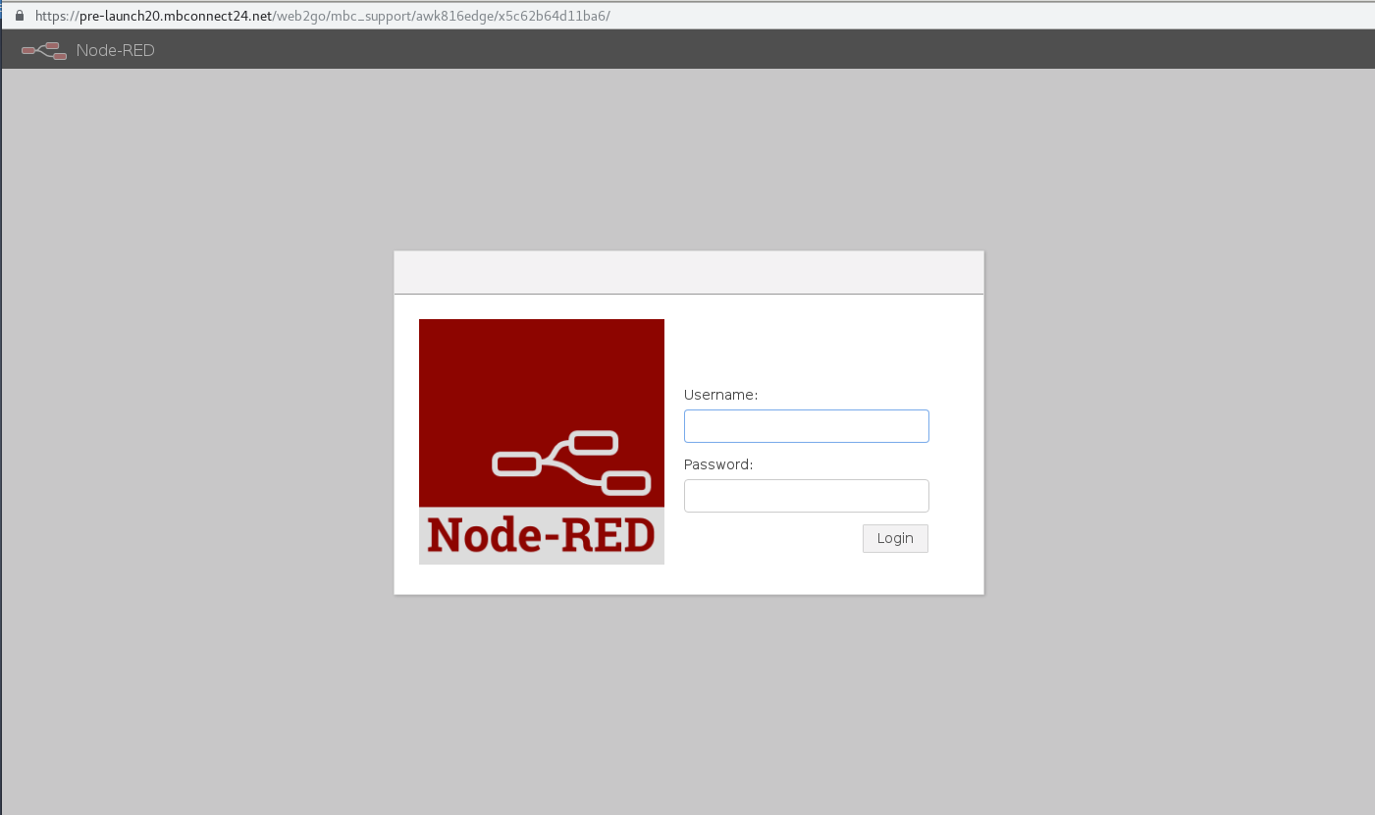This screenshot has height=815, width=1375.
Task: Click the large Node-RED logo image
Action: [542, 442]
